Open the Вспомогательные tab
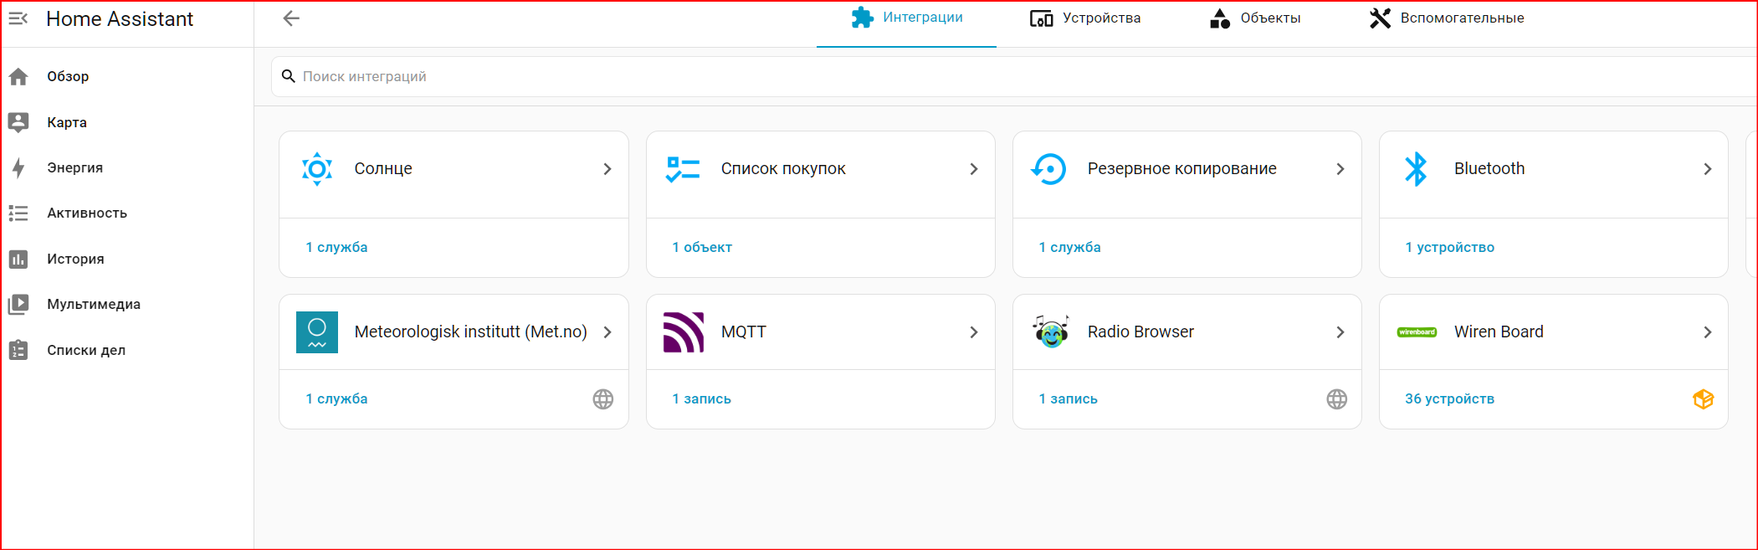1758x550 pixels. tap(1447, 18)
